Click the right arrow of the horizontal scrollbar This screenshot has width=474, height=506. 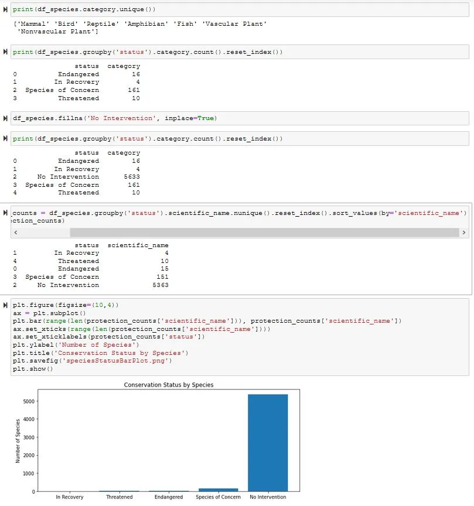coord(464,233)
